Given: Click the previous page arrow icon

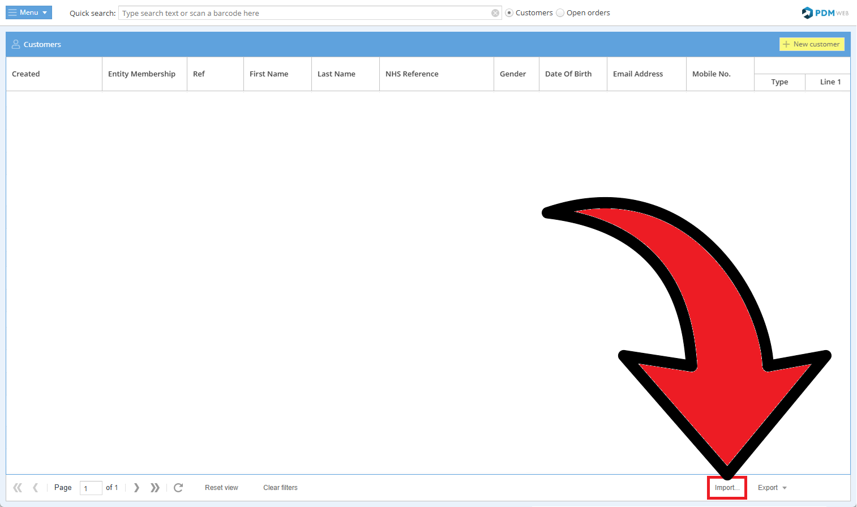Looking at the screenshot, I should point(36,488).
